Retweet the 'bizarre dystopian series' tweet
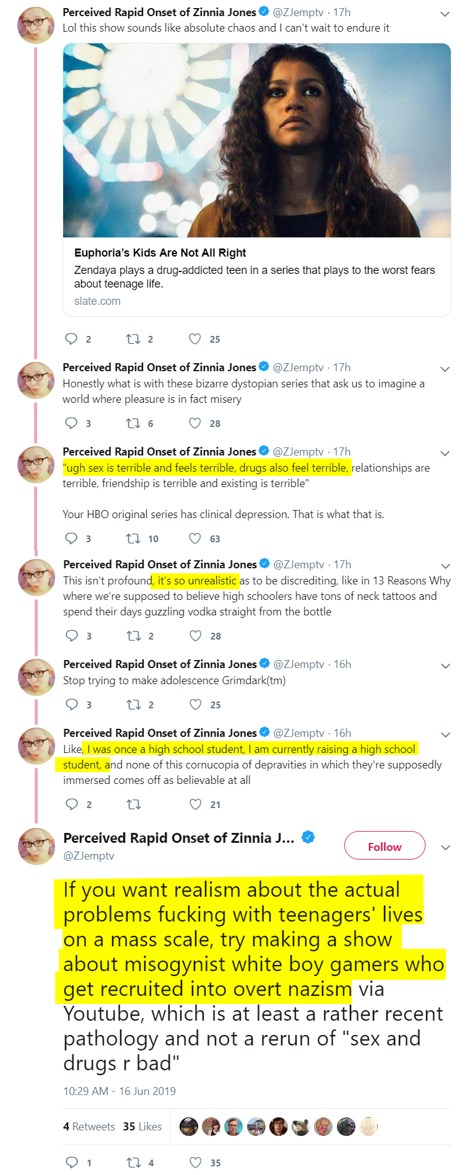The image size is (475, 1175). click(x=133, y=423)
